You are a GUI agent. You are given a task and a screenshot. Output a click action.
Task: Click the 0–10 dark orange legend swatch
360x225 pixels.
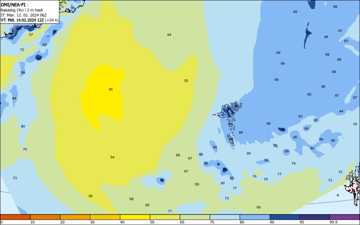(15, 217)
